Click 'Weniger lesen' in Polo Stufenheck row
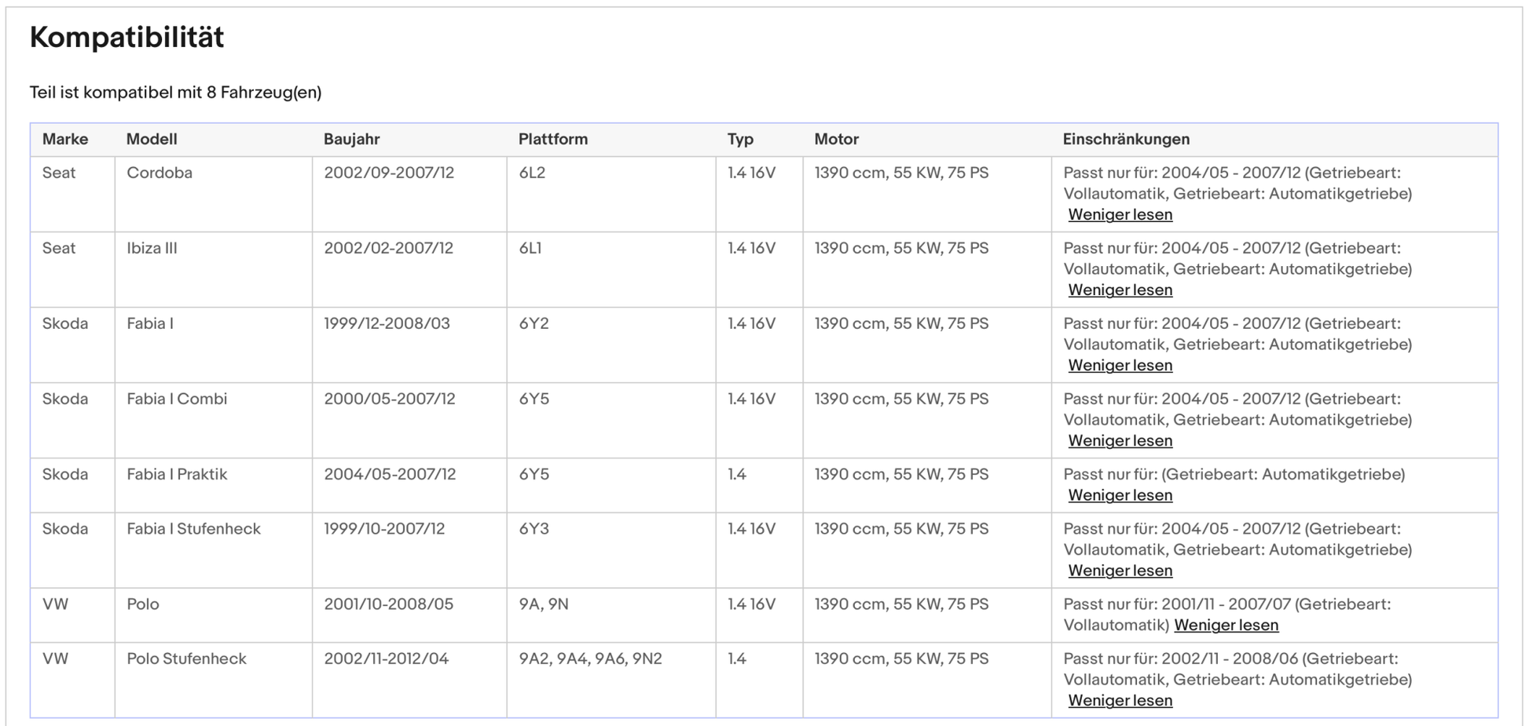This screenshot has width=1529, height=726. click(x=1120, y=701)
